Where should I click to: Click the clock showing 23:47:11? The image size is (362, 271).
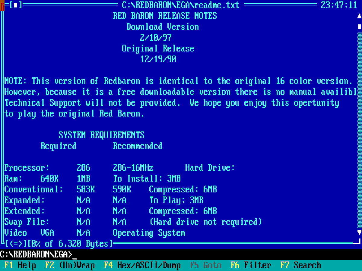coord(339,5)
